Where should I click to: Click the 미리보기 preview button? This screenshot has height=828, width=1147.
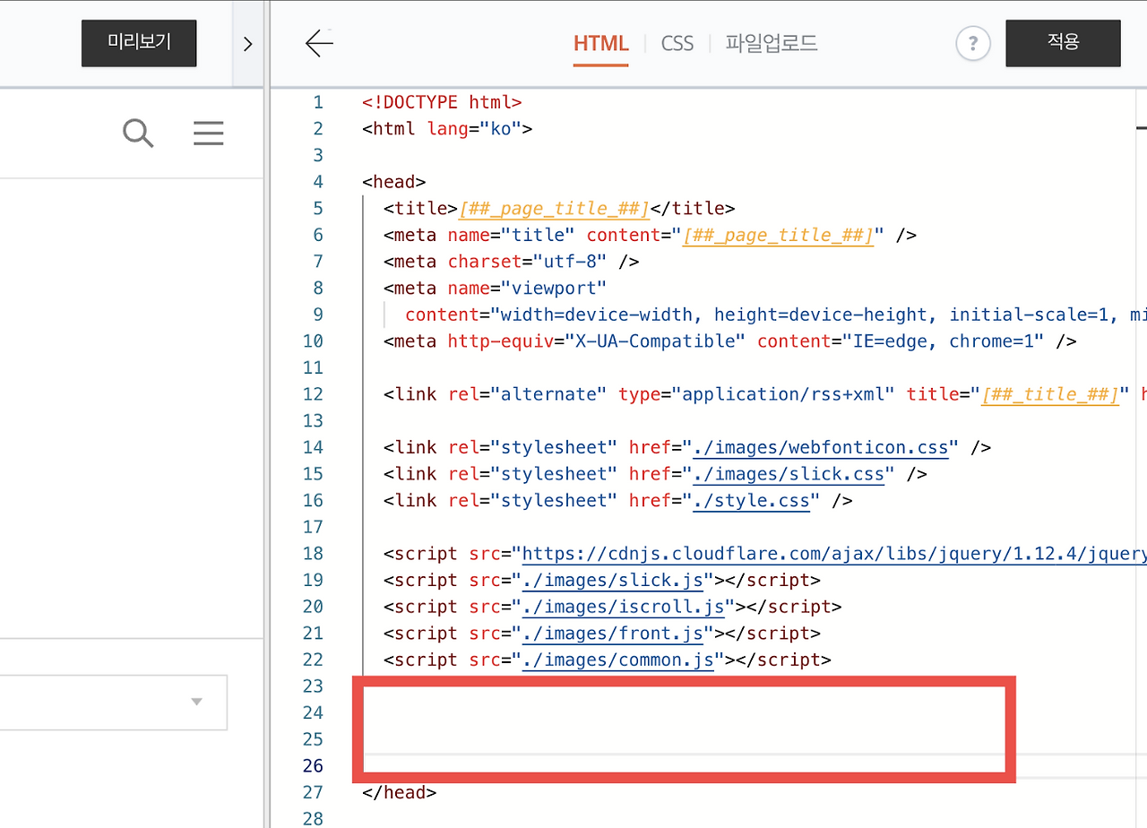(139, 43)
